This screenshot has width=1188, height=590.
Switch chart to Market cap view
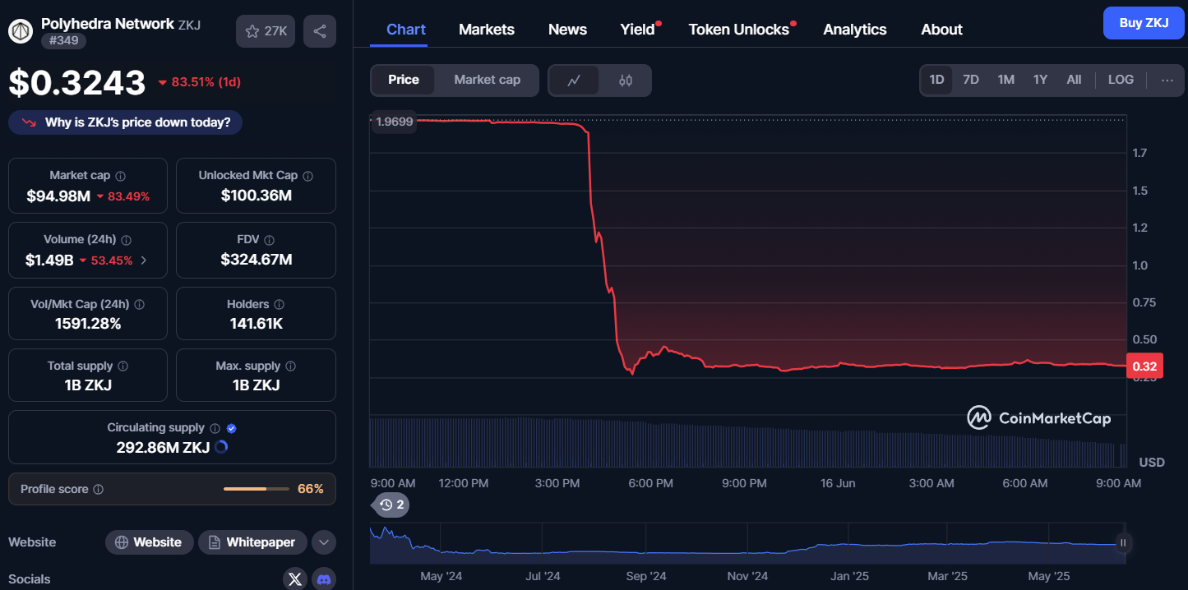[487, 80]
